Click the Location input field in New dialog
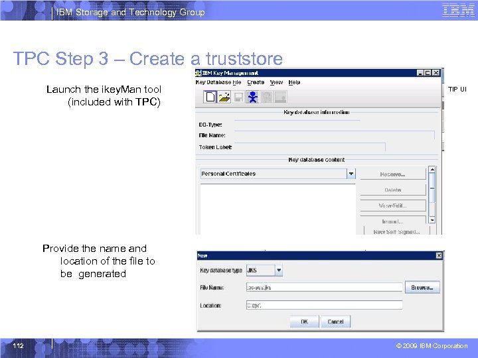 click(x=325, y=305)
